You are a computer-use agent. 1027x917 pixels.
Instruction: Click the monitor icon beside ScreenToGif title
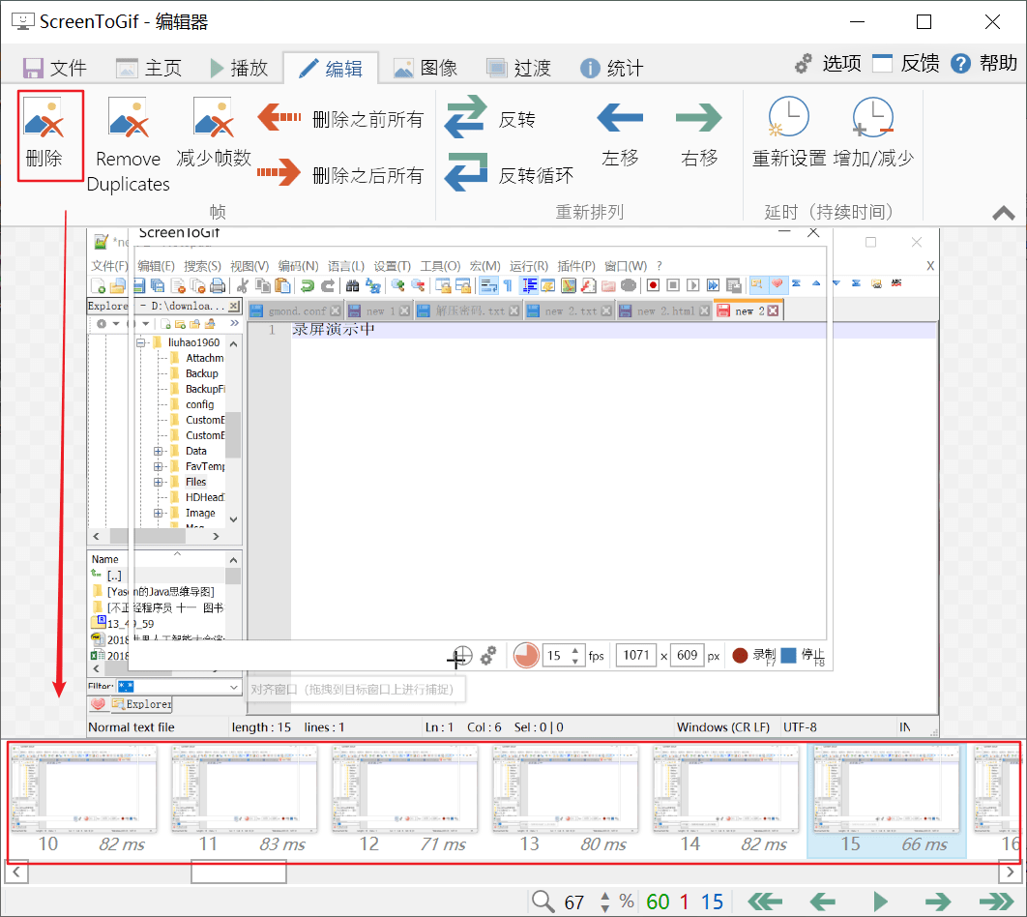(x=23, y=21)
